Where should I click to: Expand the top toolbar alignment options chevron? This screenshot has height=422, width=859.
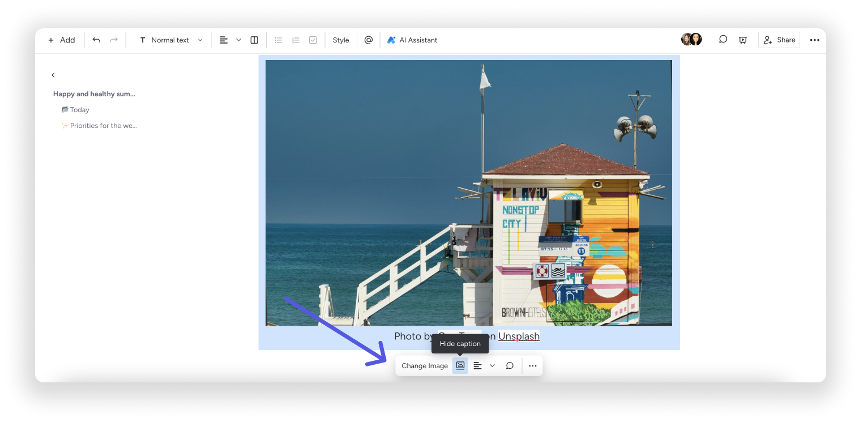238,40
